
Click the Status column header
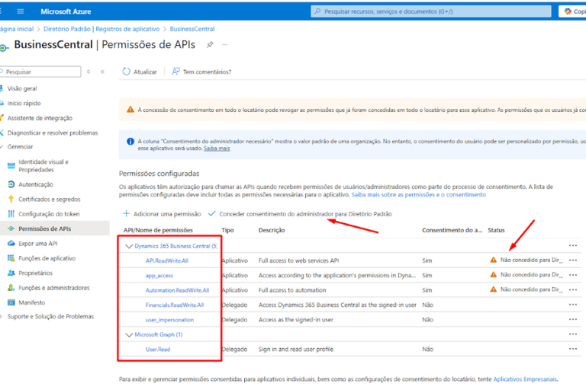click(496, 230)
